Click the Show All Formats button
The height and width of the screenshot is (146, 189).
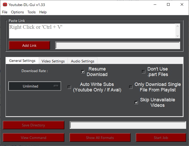click(100, 137)
